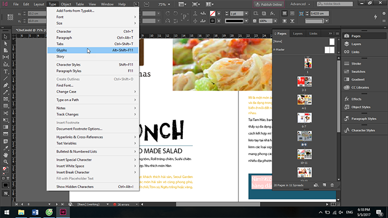388x218 pixels.
Task: Open the Swatches panel icon
Action: (x=346, y=71)
